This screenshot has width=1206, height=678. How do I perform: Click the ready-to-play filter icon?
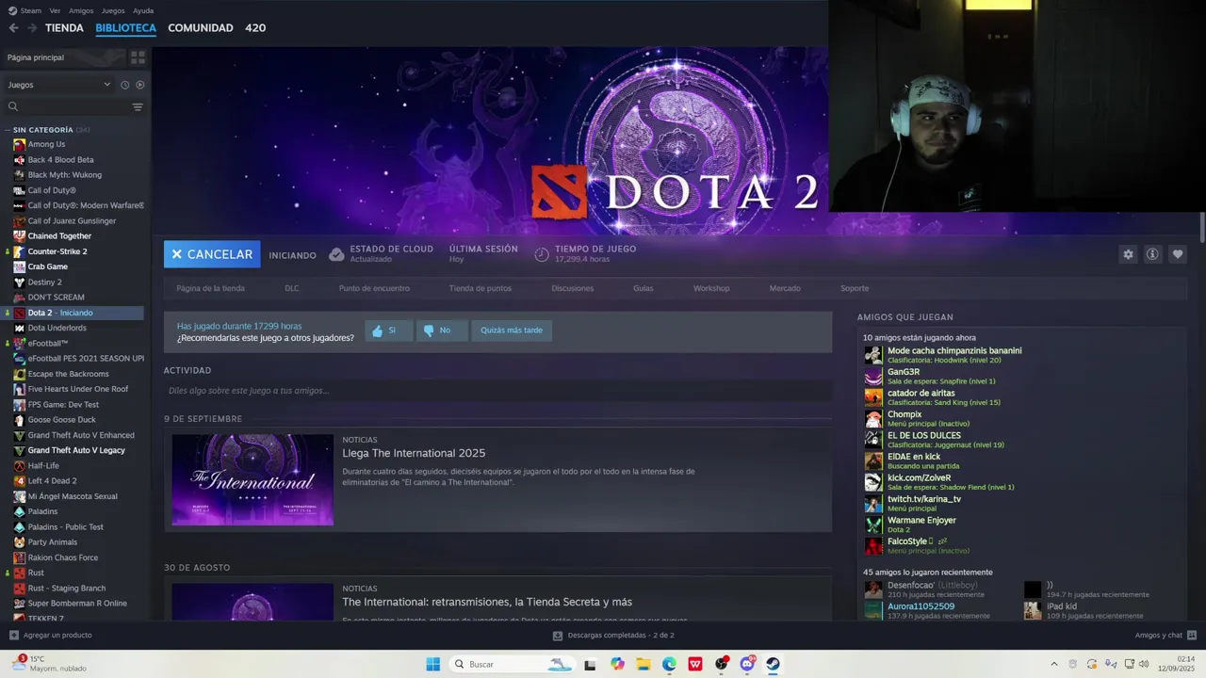(x=139, y=85)
